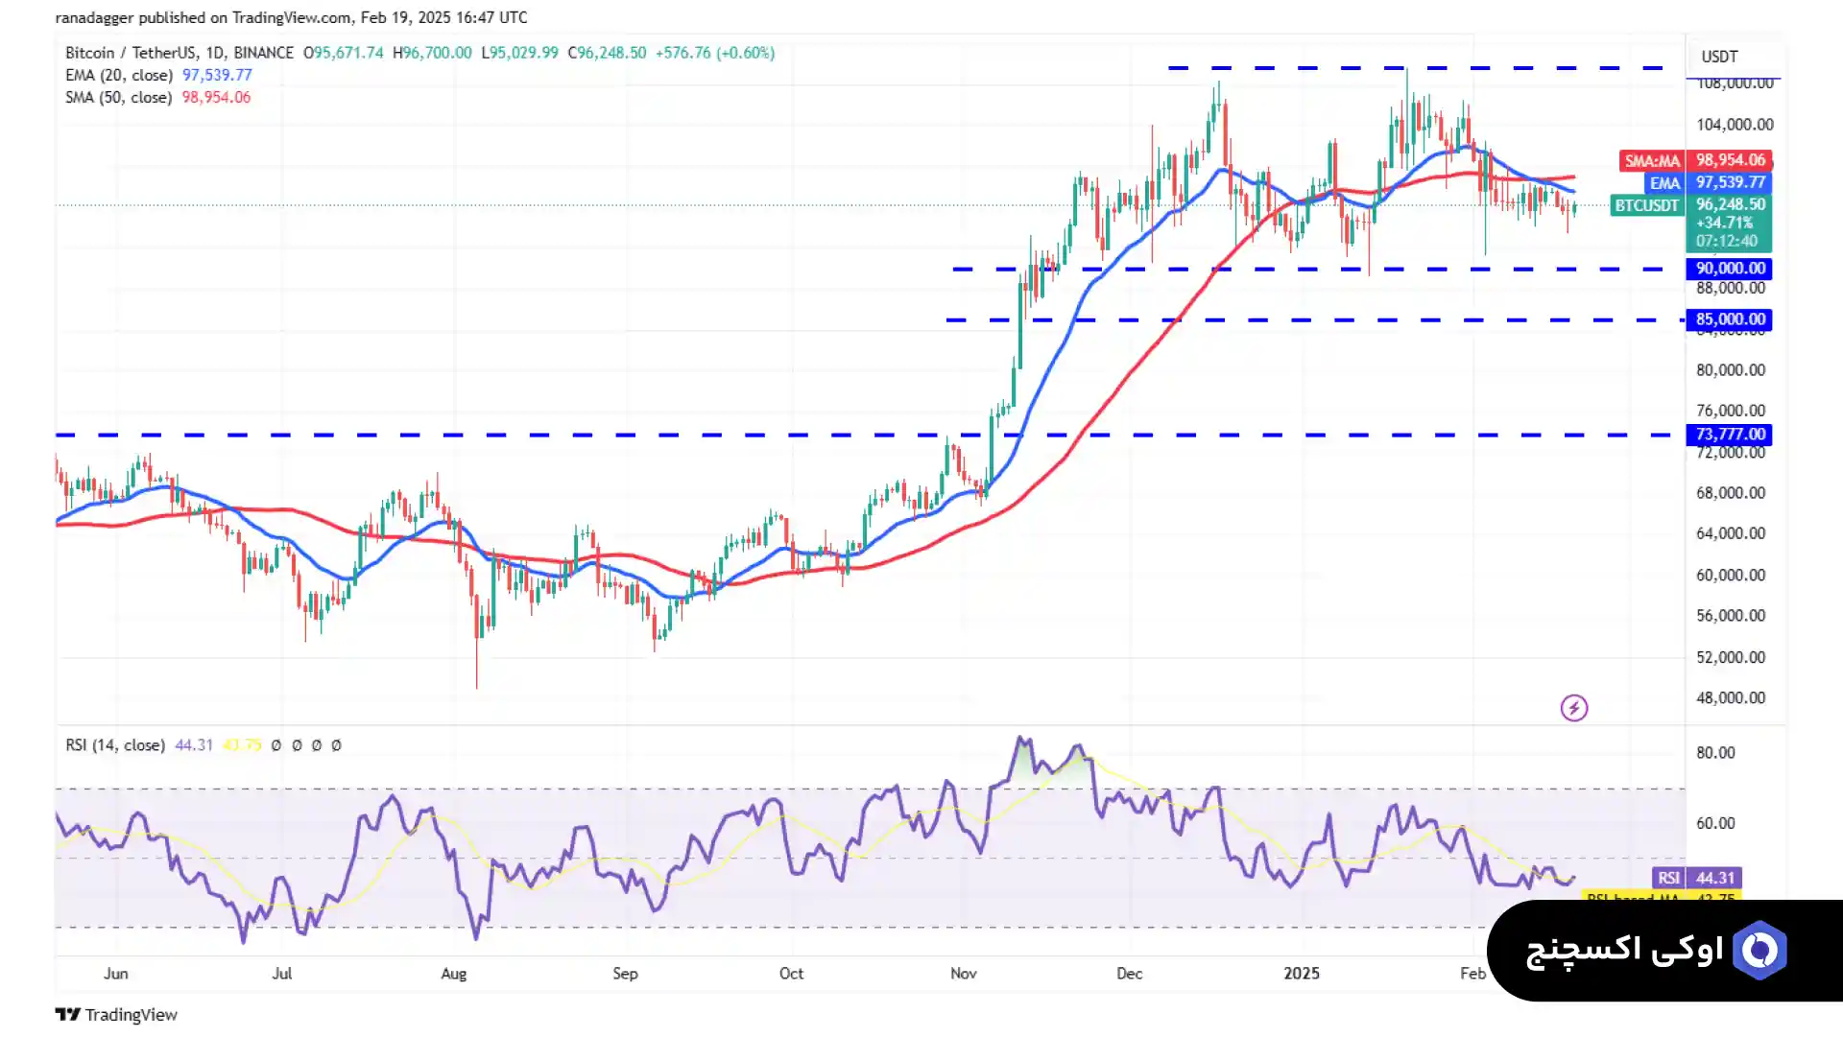Click the purple lightning bolt icon
The height and width of the screenshot is (1037, 1843).
point(1573,708)
